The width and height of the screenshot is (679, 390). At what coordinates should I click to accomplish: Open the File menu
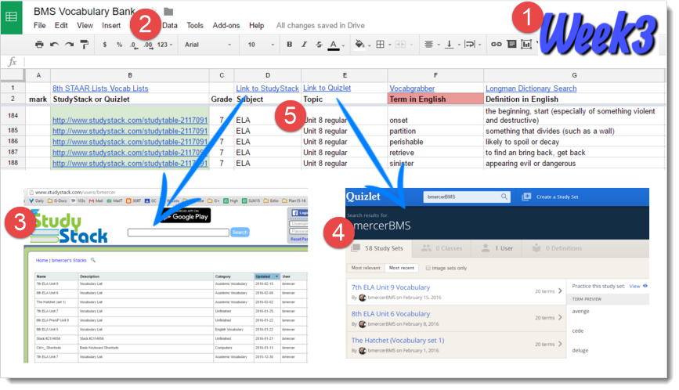[39, 26]
